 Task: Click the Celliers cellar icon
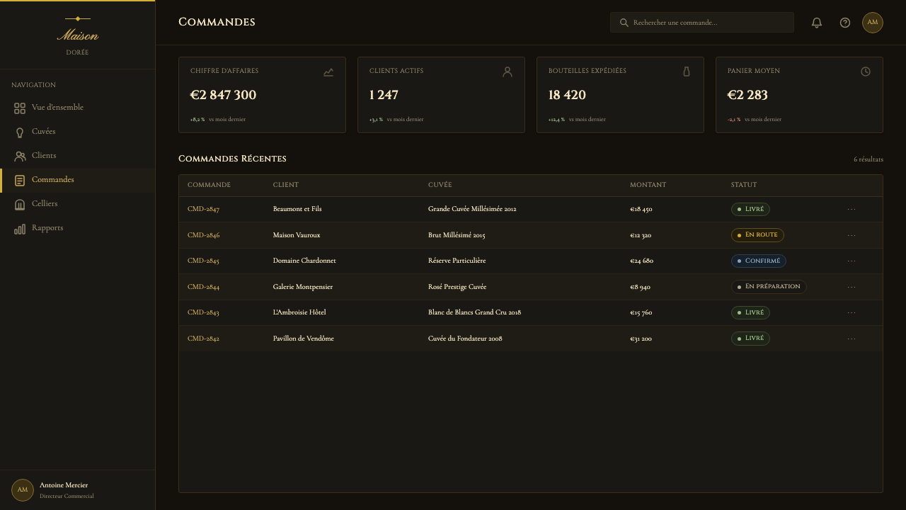point(20,205)
